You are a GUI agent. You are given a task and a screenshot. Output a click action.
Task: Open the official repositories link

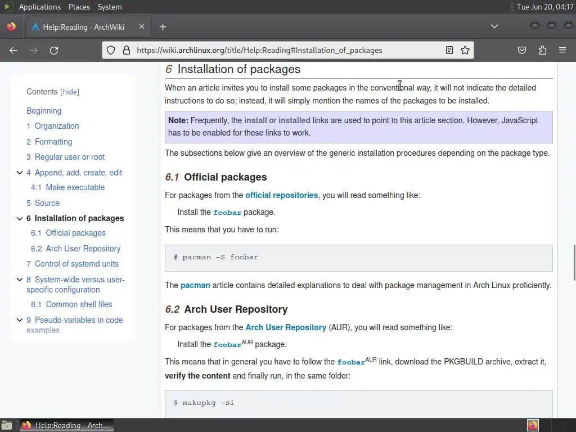[x=282, y=195]
